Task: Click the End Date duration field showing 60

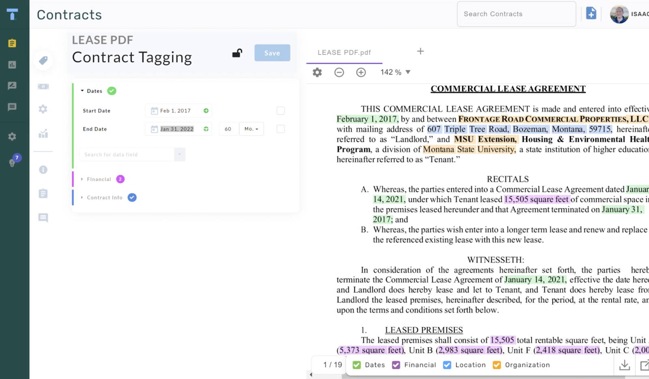Action: point(228,129)
